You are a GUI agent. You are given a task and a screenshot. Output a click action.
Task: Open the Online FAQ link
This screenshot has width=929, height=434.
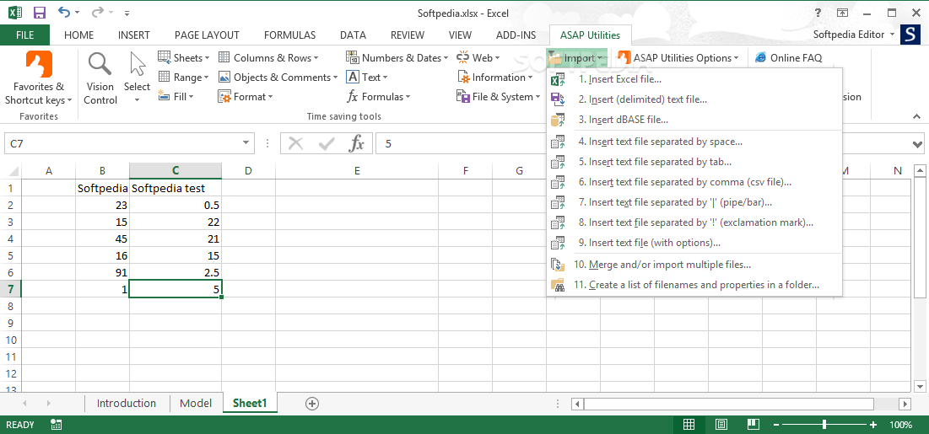[x=789, y=57]
